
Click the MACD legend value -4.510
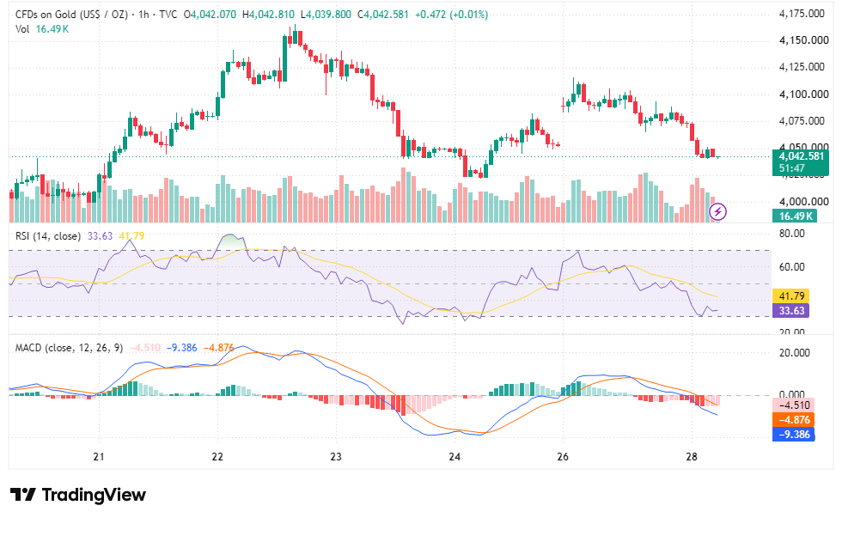145,348
